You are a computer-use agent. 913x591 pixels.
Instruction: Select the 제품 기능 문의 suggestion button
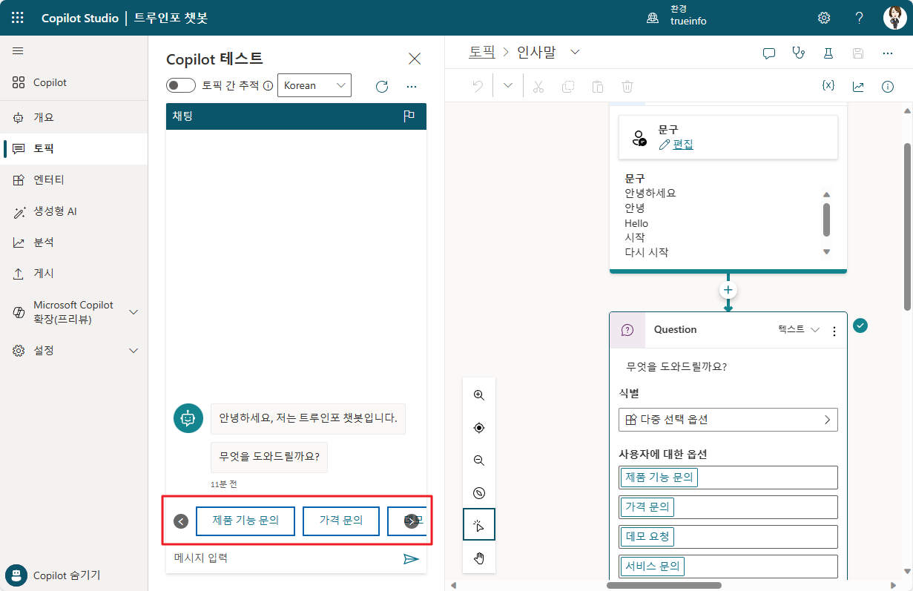click(x=245, y=521)
